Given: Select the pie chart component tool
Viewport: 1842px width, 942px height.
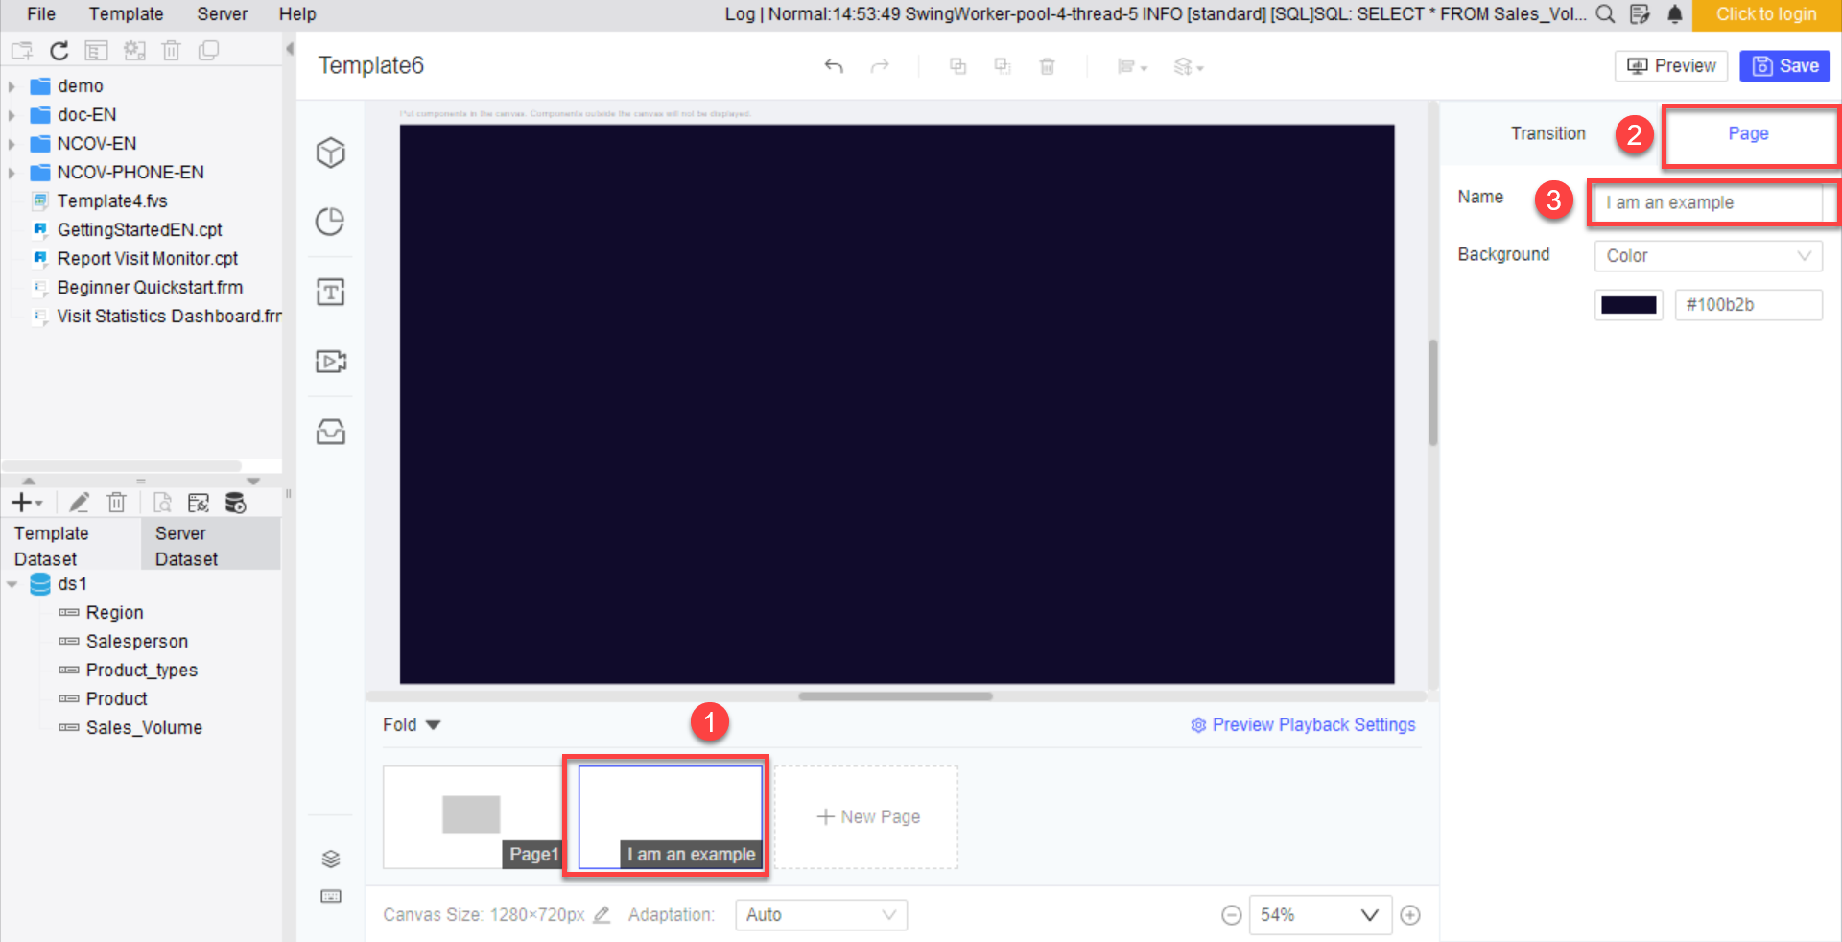Looking at the screenshot, I should click(x=330, y=222).
